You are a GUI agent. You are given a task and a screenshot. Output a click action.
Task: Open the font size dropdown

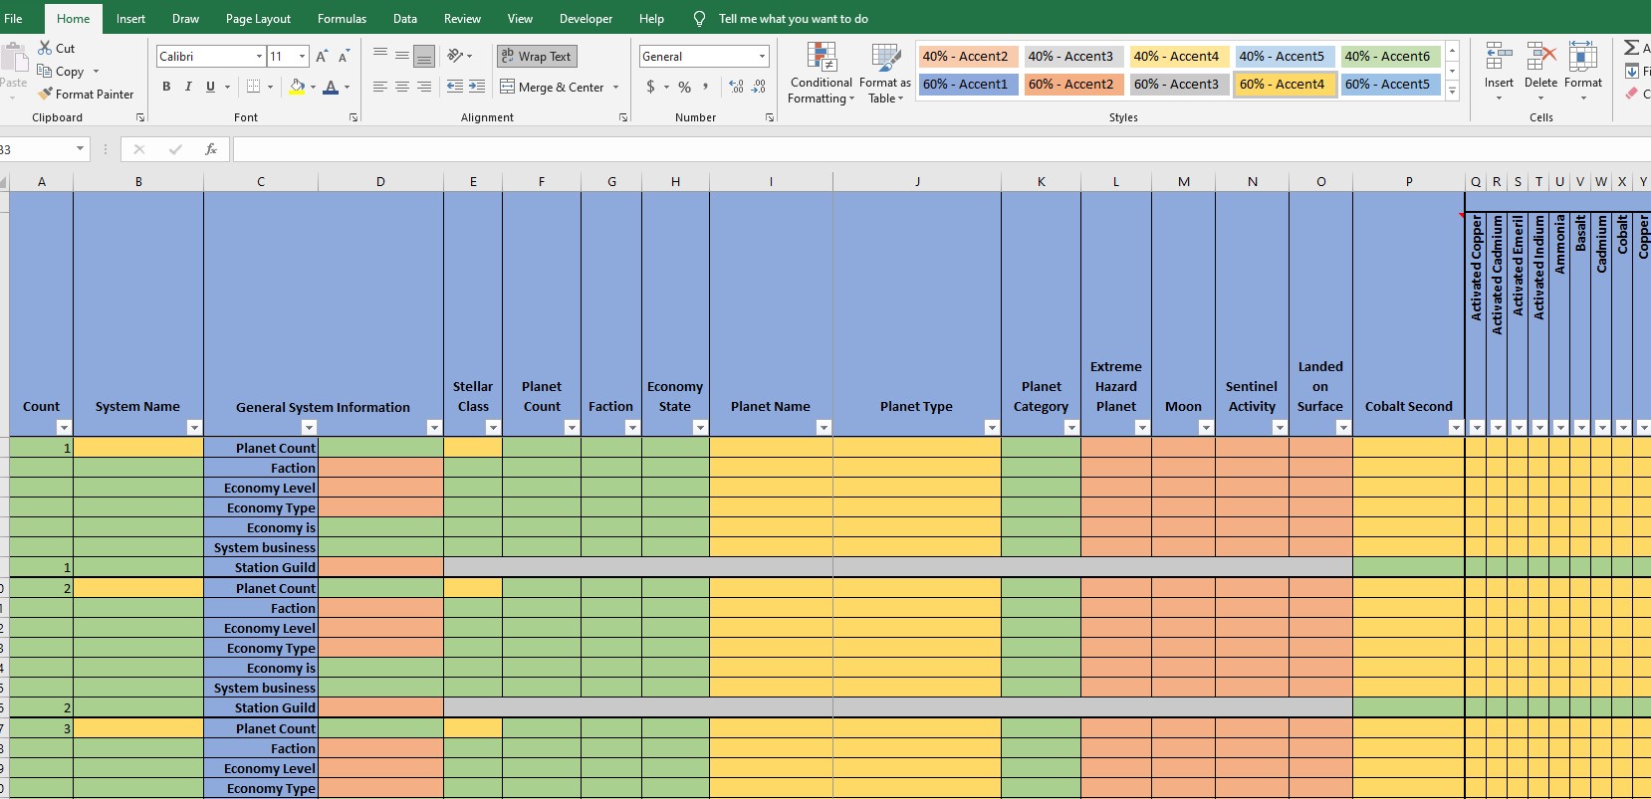(x=303, y=57)
